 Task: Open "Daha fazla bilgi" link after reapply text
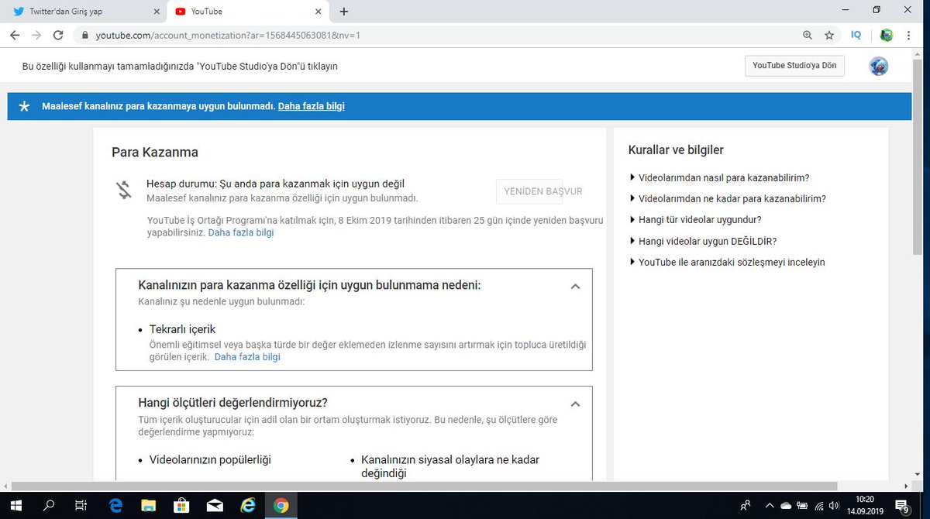241,232
